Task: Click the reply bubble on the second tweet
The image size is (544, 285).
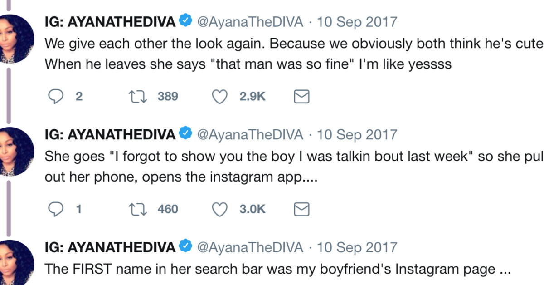Action: coord(57,209)
